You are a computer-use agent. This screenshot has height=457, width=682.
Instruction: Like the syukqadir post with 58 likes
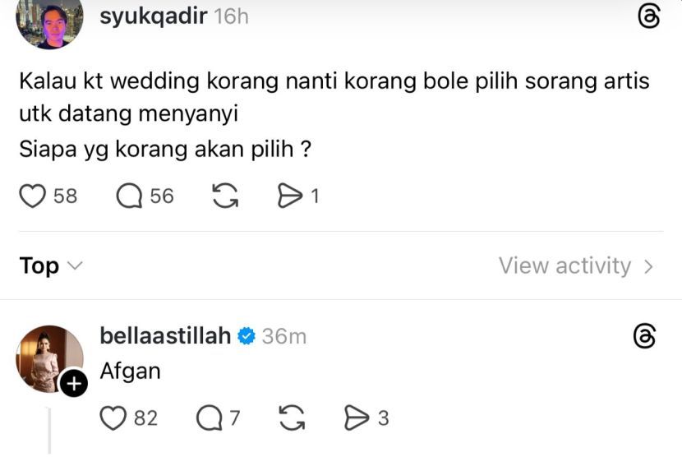pos(33,196)
